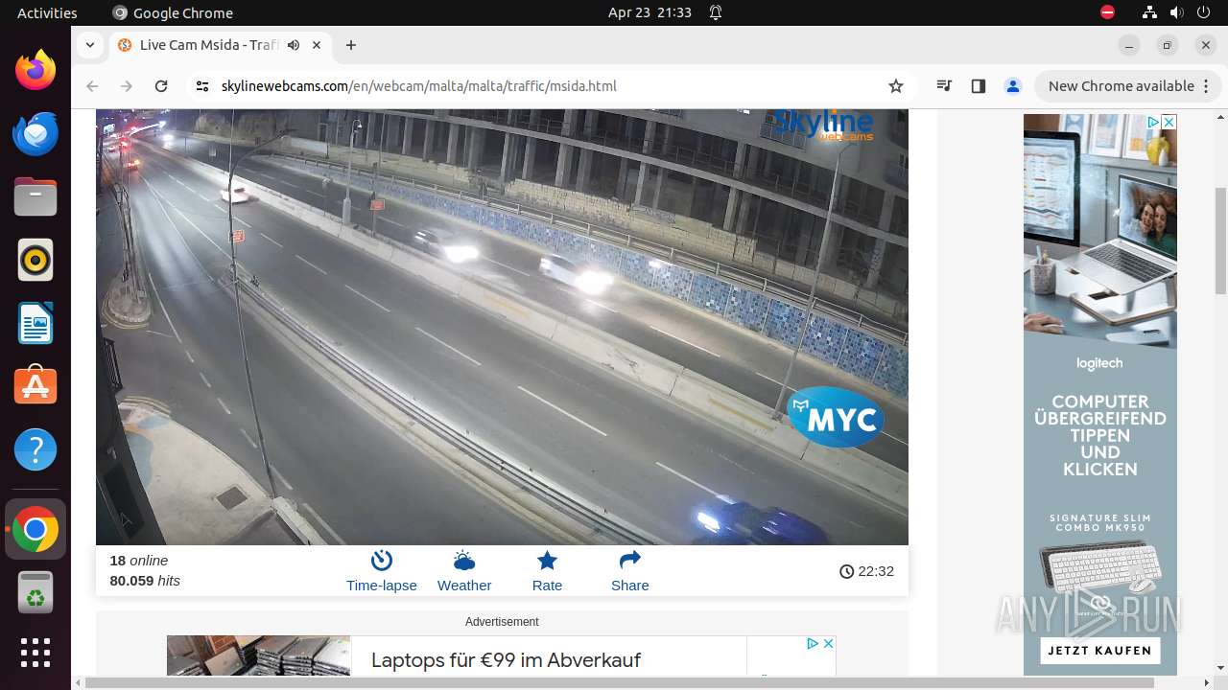Open the AdChoices icon on Logitech ad
Viewport: 1228px width, 690px height.
pyautogui.click(x=1152, y=122)
